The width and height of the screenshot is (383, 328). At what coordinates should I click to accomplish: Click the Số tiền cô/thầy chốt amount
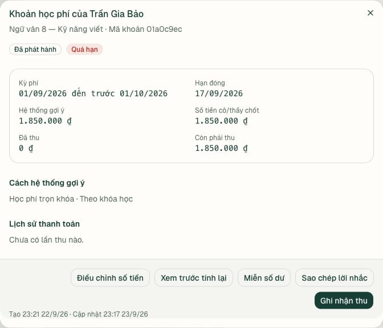click(x=221, y=121)
